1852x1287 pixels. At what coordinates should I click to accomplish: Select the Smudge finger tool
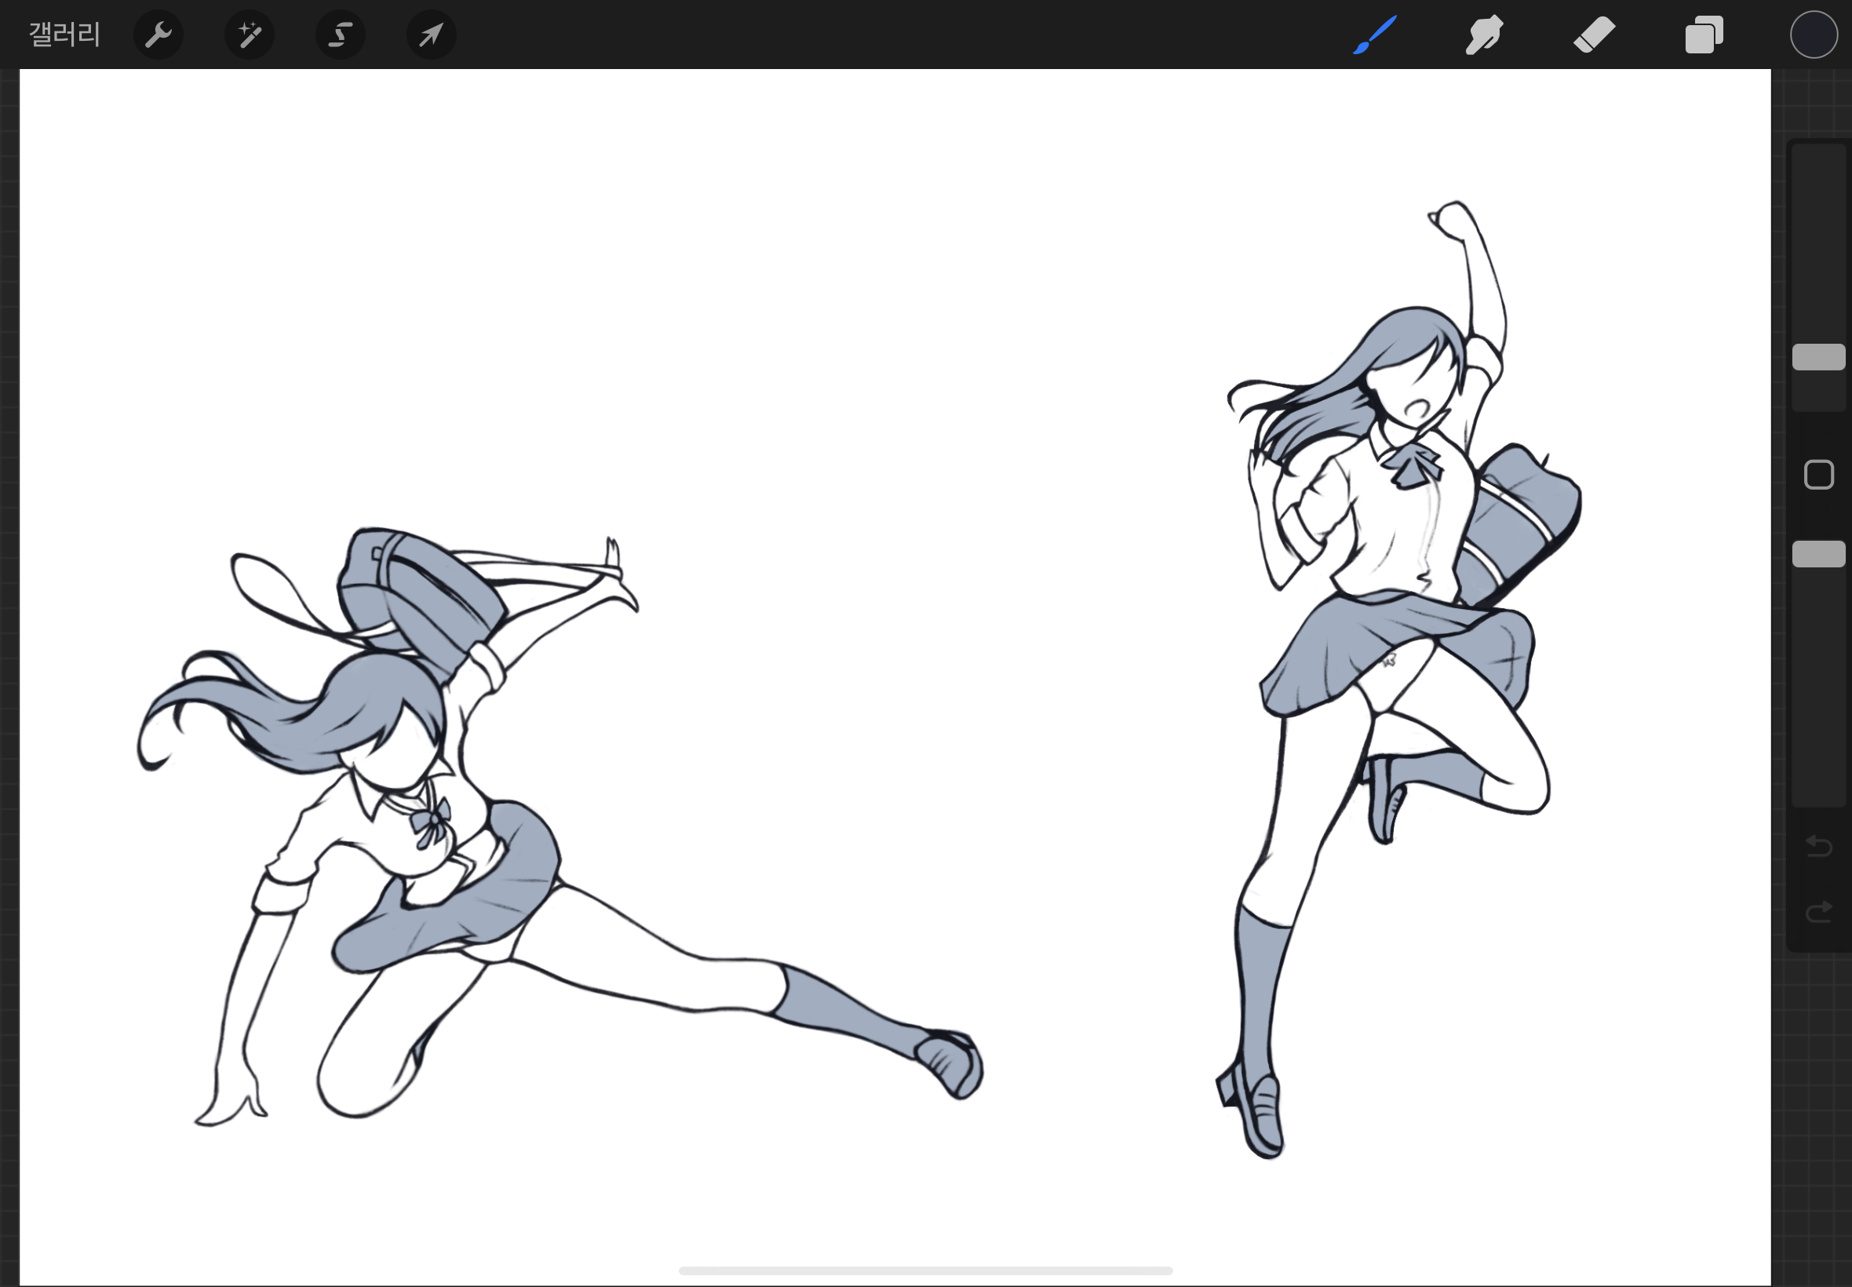click(1483, 35)
